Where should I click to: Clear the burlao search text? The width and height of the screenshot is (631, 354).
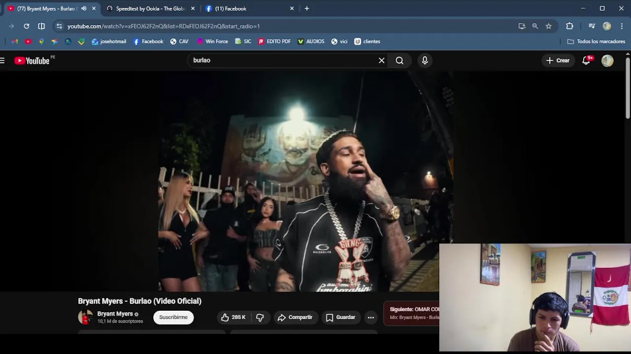[x=382, y=60]
